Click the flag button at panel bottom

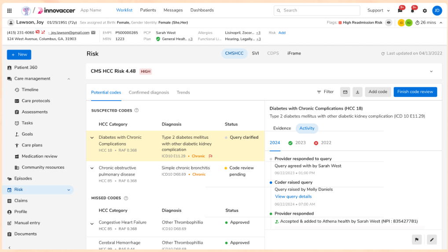pyautogui.click(x=417, y=240)
